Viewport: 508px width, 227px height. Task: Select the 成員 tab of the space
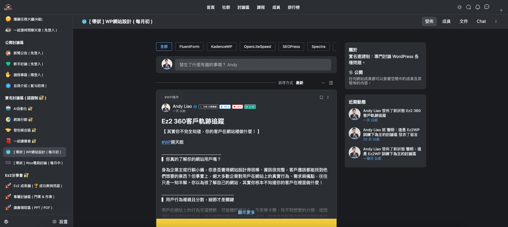[x=446, y=22]
